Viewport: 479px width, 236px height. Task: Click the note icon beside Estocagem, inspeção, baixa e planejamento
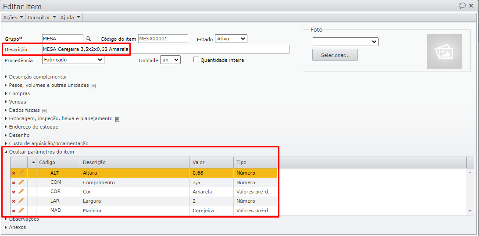[117, 119]
